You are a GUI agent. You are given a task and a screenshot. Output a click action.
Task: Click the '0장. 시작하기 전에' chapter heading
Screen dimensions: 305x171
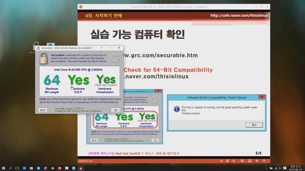pyautogui.click(x=103, y=16)
